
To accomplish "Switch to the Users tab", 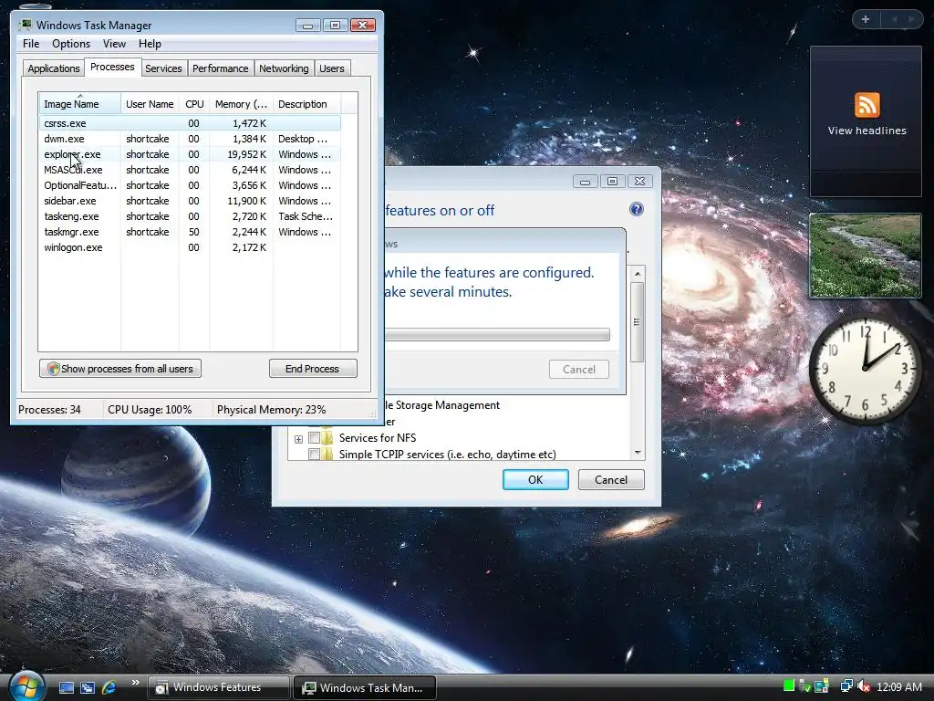I will [x=332, y=68].
